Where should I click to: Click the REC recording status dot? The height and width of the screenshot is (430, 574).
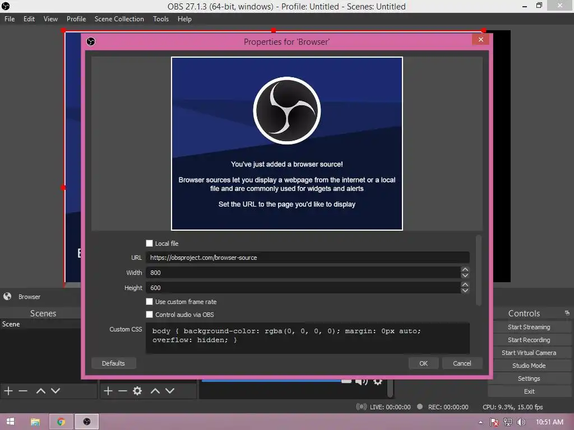[420, 406]
